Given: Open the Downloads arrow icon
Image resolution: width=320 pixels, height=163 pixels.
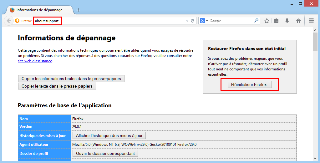Looking at the screenshot, I should click(x=287, y=21).
